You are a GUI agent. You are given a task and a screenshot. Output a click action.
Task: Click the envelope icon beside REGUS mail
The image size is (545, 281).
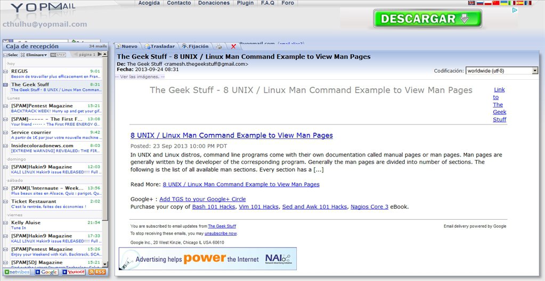click(x=5, y=71)
